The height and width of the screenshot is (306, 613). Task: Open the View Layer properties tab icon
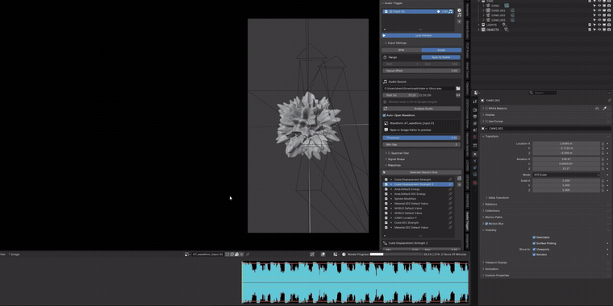pyautogui.click(x=475, y=124)
